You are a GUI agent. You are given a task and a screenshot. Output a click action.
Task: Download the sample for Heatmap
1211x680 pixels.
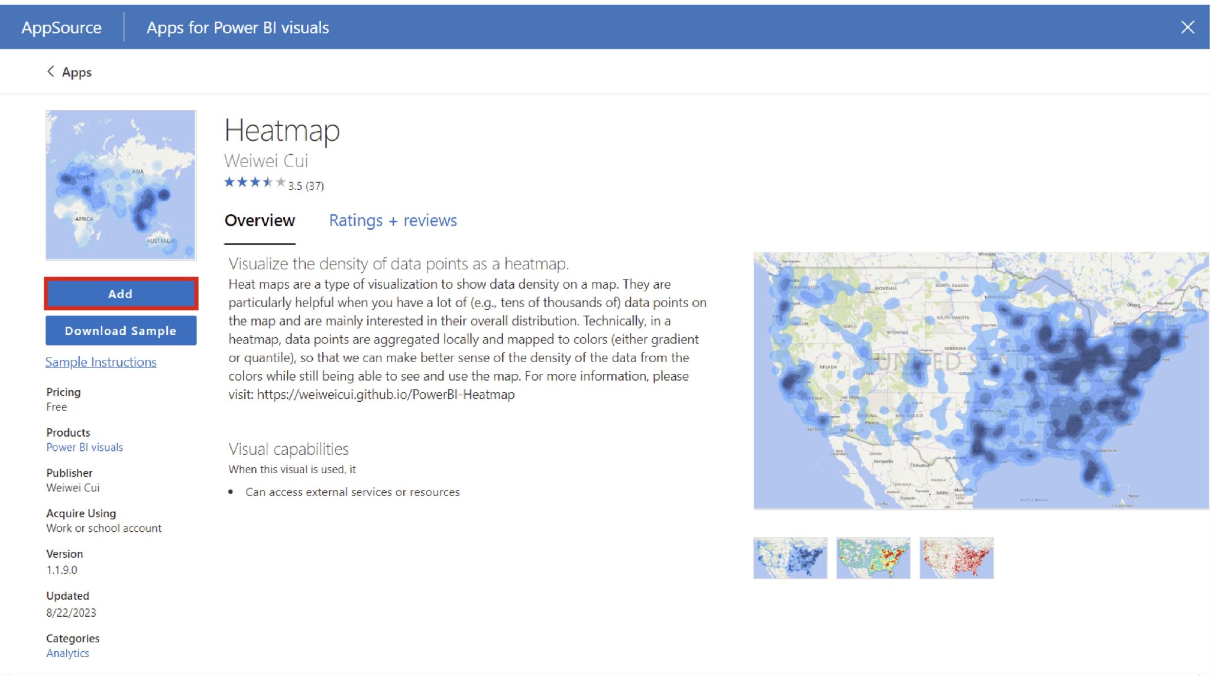[121, 330]
